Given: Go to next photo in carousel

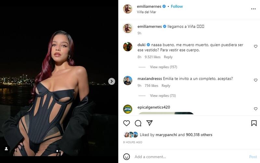Looking at the screenshot, I should point(111,81).
